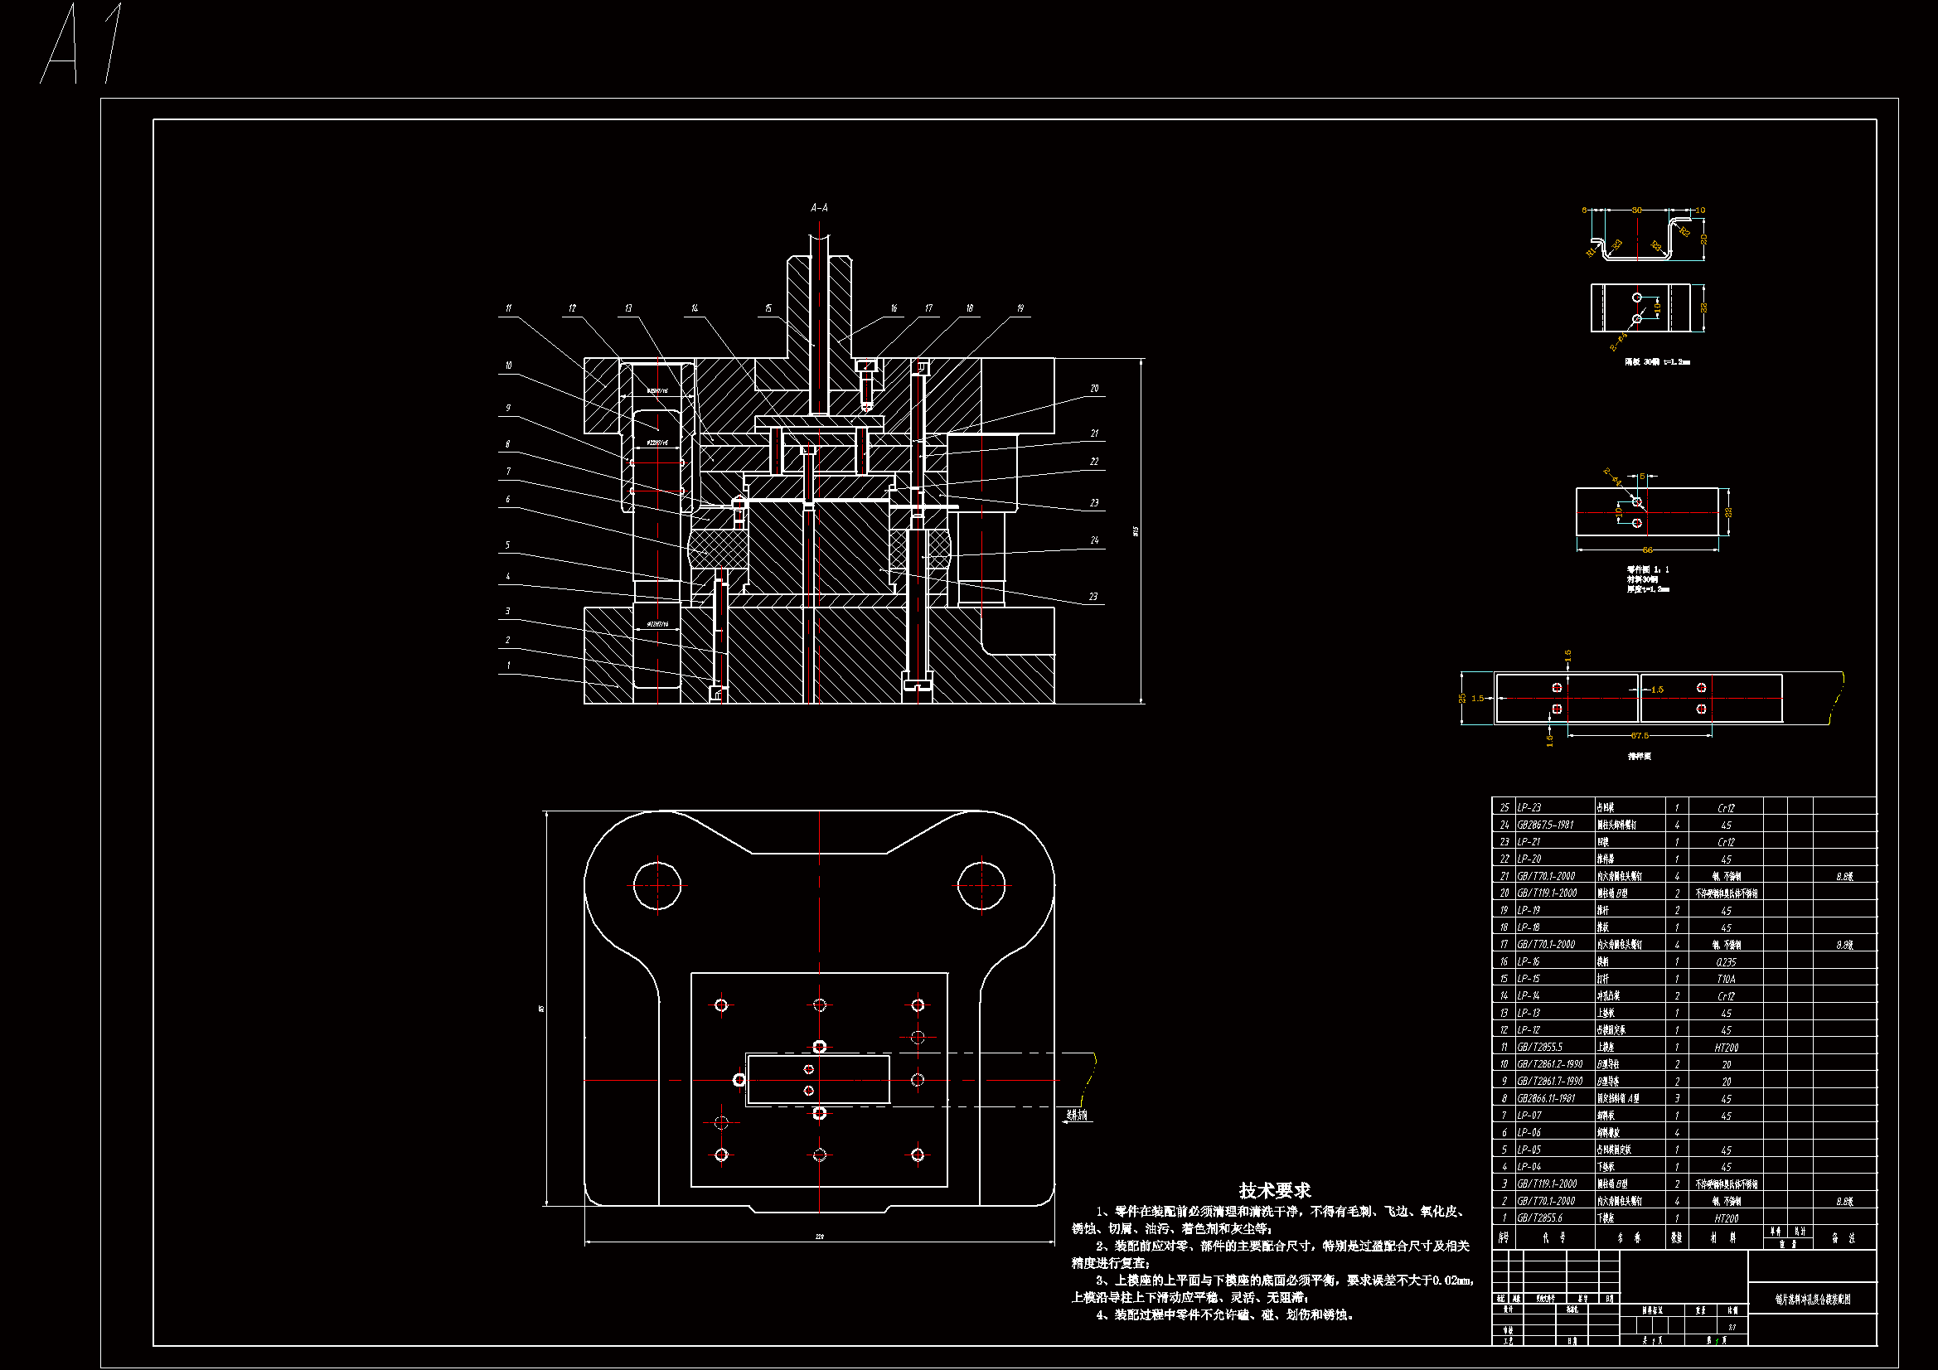The height and width of the screenshot is (1370, 1938).
Task: Select the T10A material cell
Action: 1726,979
